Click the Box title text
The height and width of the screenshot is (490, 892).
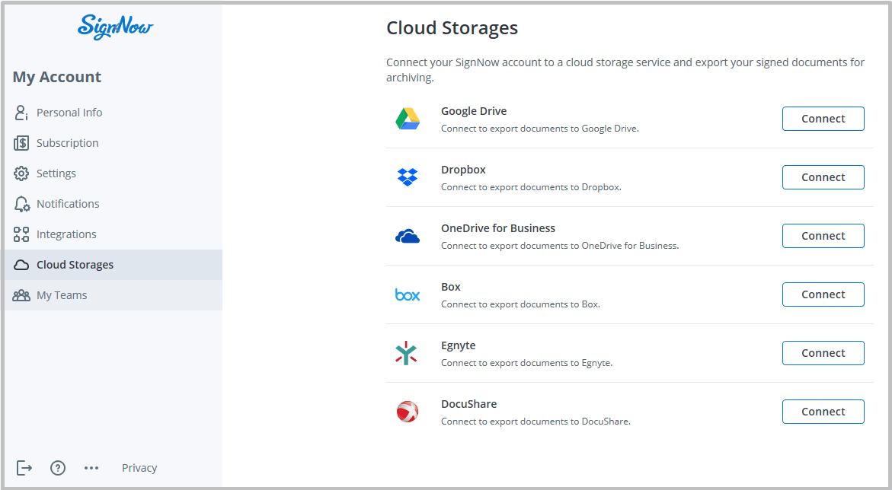[x=451, y=287]
